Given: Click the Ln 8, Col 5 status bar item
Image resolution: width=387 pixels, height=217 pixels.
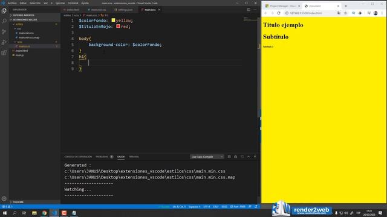Looking at the screenshot, I should [179, 207].
